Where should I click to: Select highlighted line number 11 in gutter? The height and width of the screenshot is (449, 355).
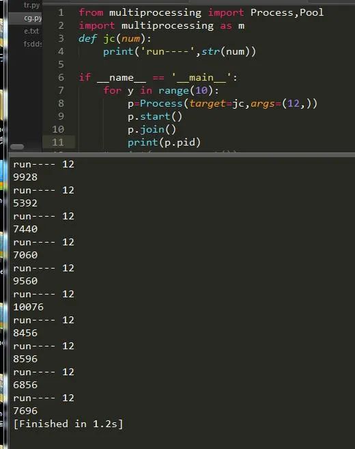[58, 142]
